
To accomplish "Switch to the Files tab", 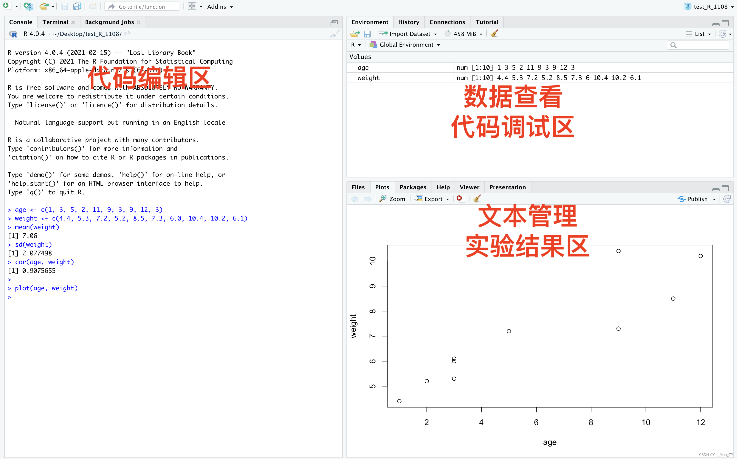I will point(358,187).
